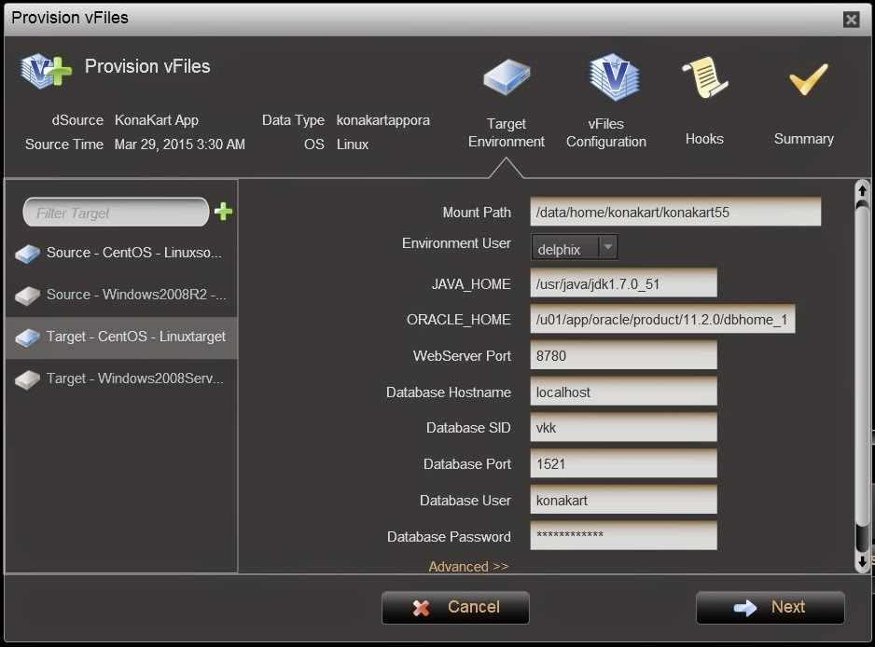
Task: Go to vFiles Configuration step label
Action: [x=606, y=132]
